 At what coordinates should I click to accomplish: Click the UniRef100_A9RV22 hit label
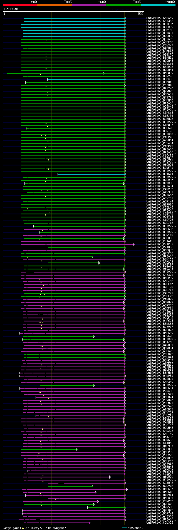click(160, 76)
